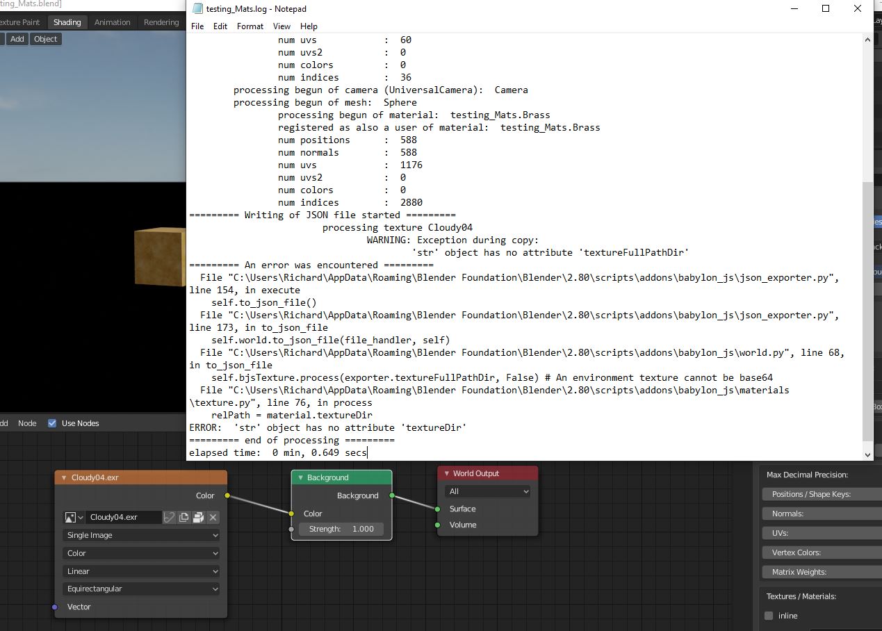This screenshot has width=882, height=631.
Task: Open the All target dropdown in World Output
Action: pyautogui.click(x=488, y=491)
